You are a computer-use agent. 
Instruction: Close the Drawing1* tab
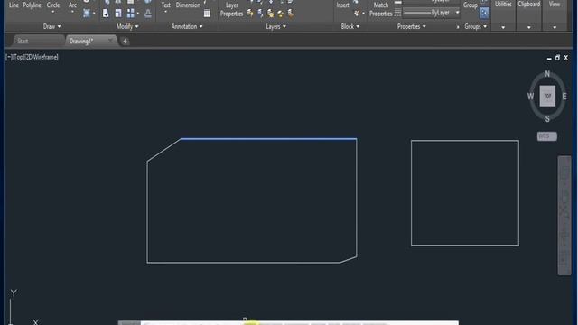110,41
